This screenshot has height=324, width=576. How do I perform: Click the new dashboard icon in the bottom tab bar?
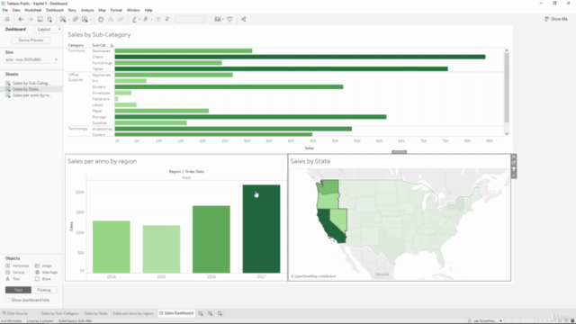coord(210,313)
